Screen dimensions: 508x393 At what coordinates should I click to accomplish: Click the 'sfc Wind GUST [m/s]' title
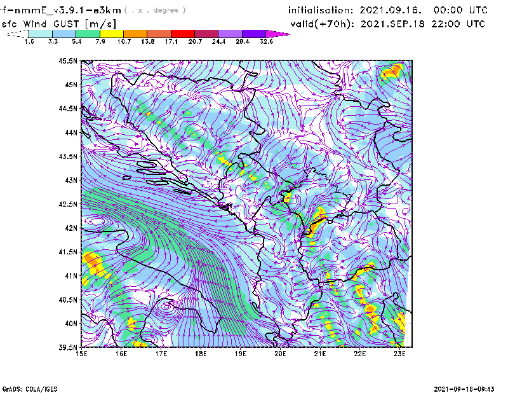coord(58,24)
